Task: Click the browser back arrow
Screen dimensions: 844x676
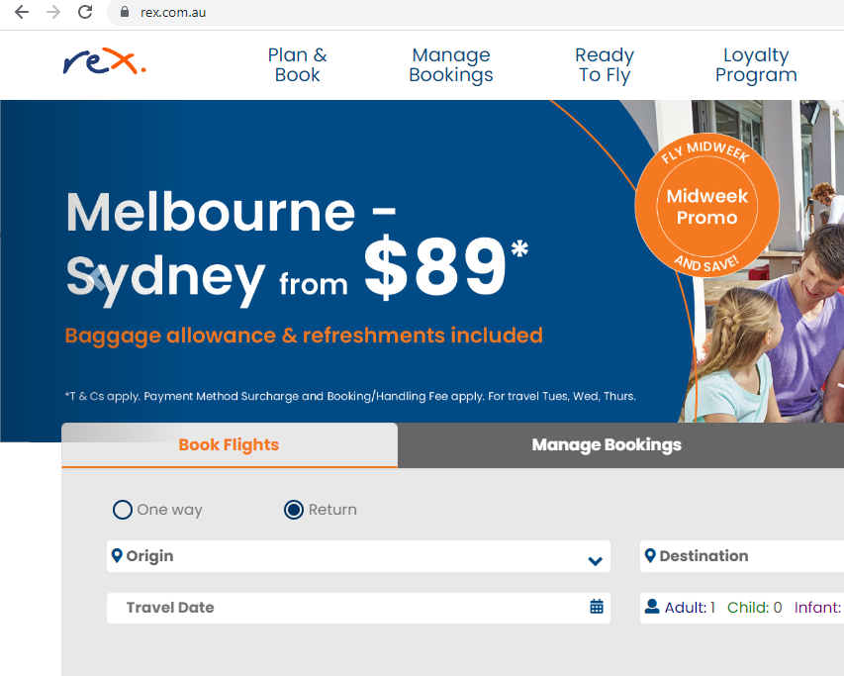Action: click(22, 12)
